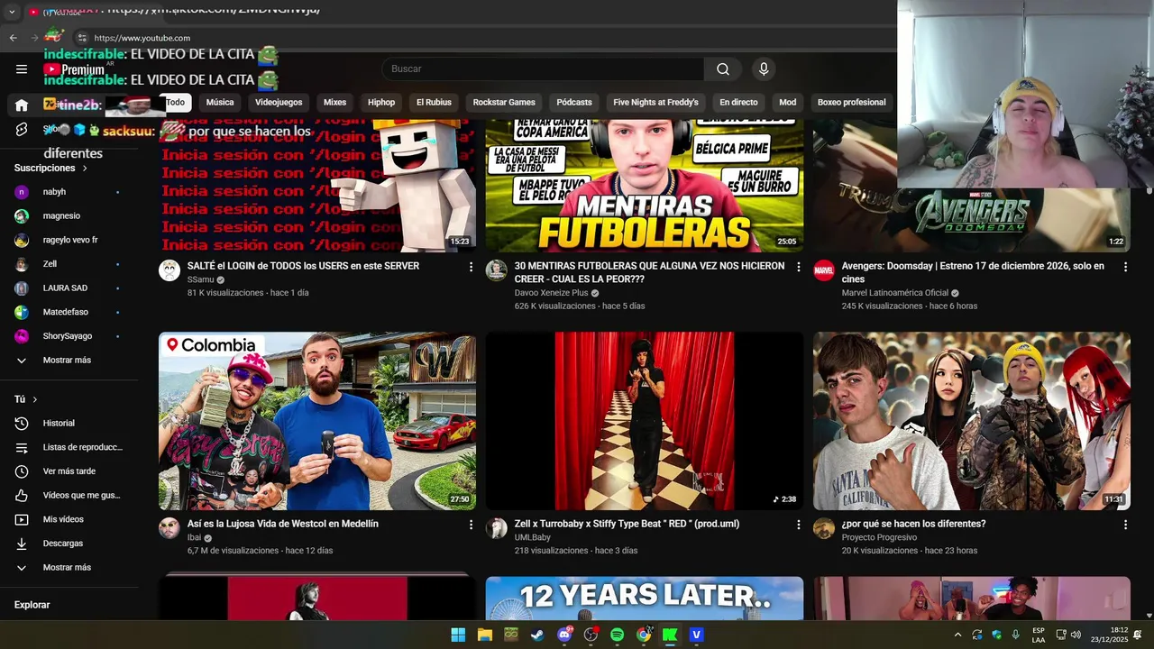The image size is (1154, 649).
Task: Open options menu for SALTÉ el LOGIN video
Action: pos(471,267)
